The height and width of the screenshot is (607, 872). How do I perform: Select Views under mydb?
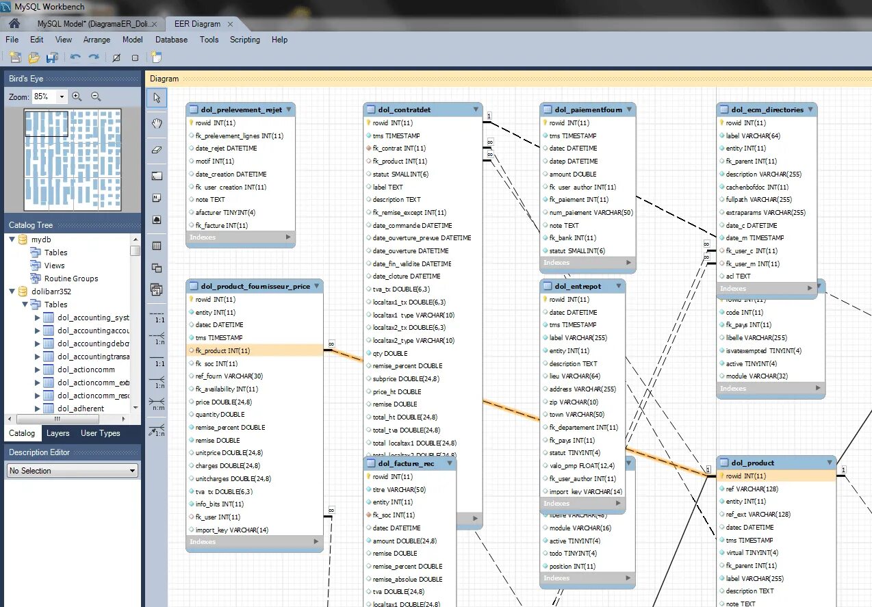coord(55,266)
